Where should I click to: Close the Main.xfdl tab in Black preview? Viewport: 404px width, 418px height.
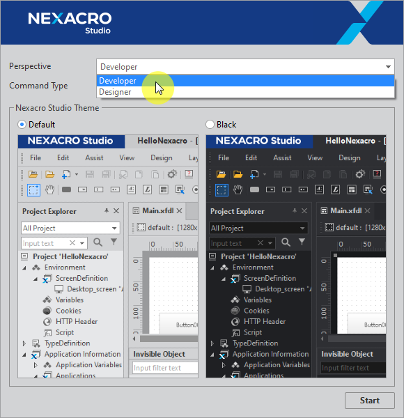[x=368, y=211]
